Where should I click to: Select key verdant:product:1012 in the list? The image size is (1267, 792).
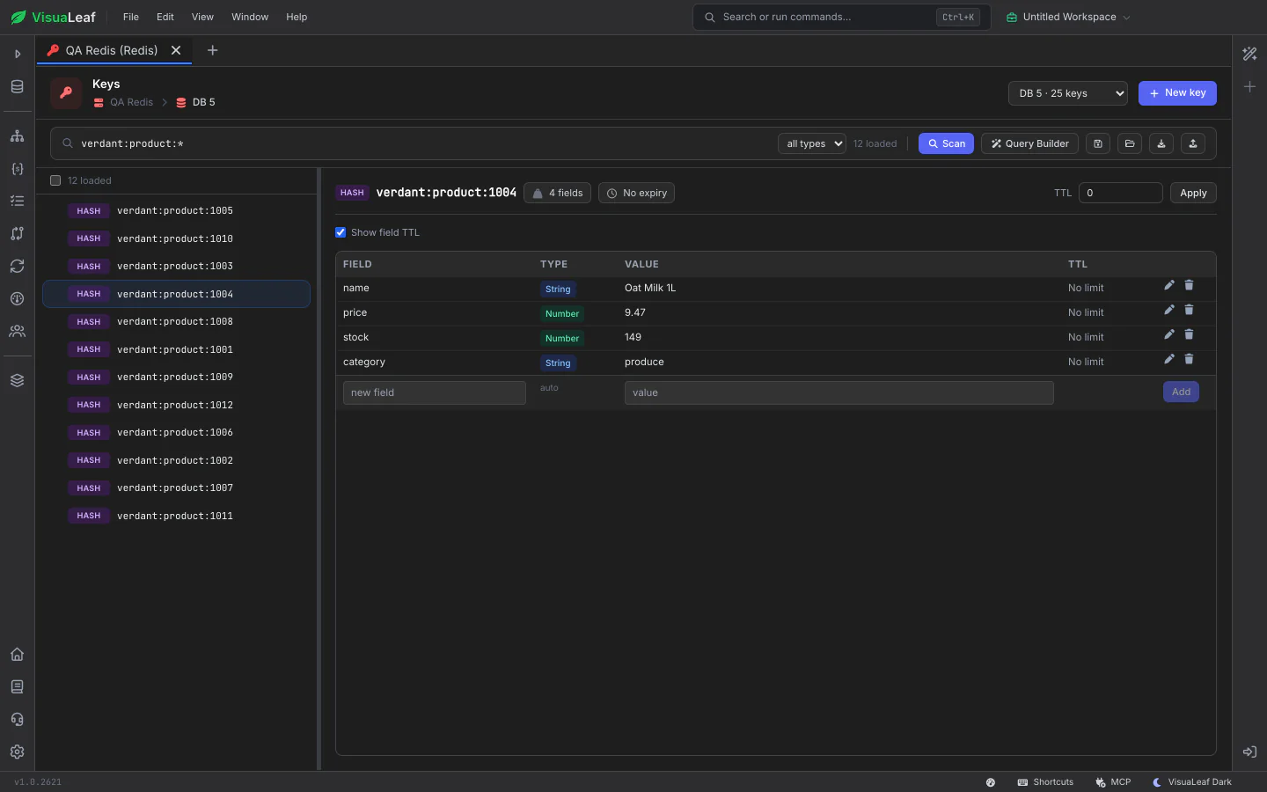[176, 405]
